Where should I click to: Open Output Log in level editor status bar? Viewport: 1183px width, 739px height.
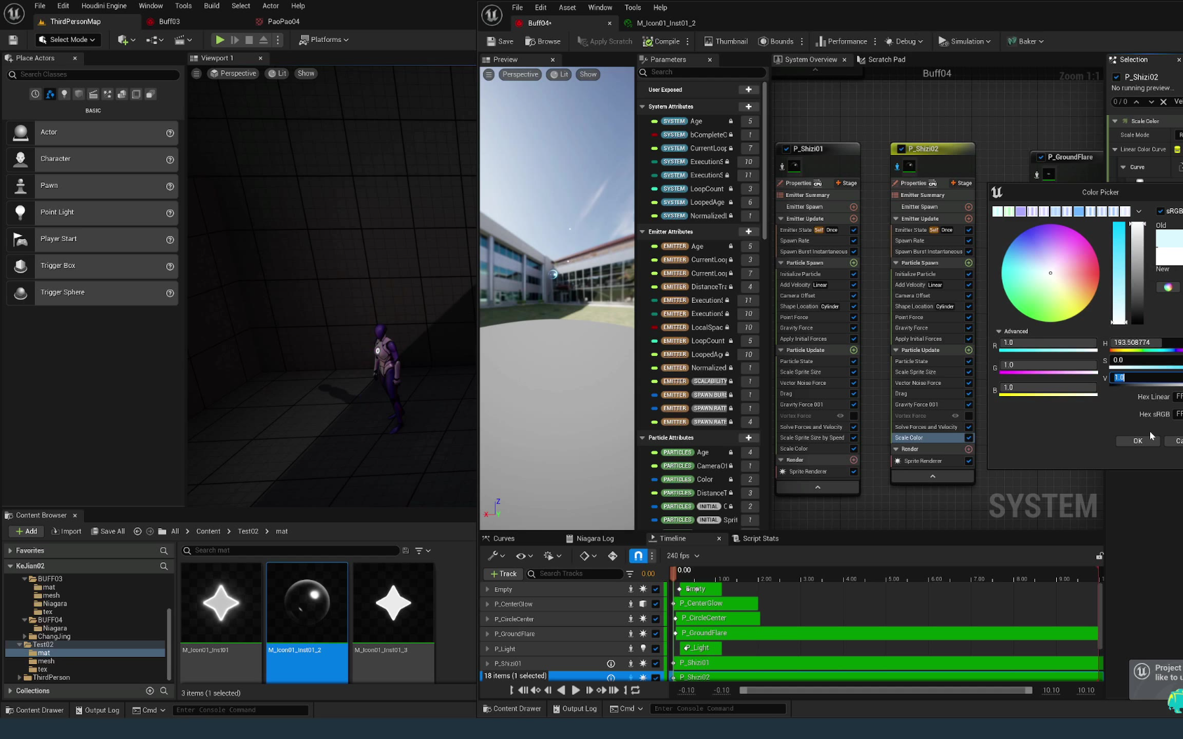[x=97, y=710]
